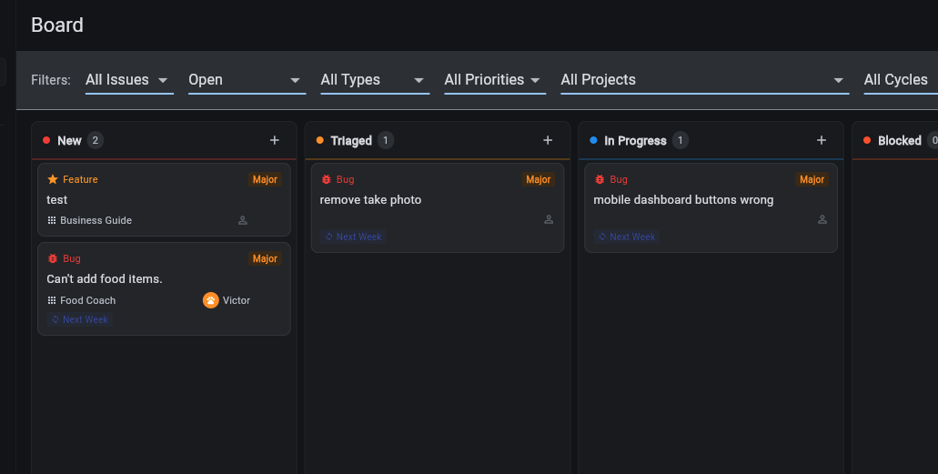Click unassigned person icon on test card
The height and width of the screenshot is (474, 938).
point(243,220)
